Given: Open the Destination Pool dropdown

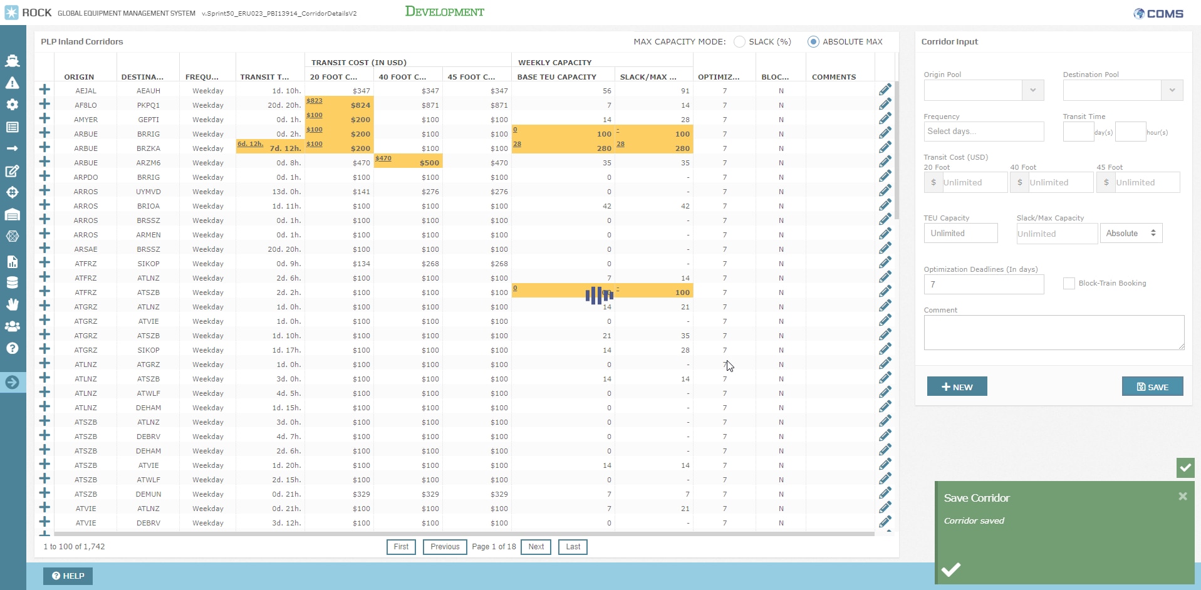Looking at the screenshot, I should pyautogui.click(x=1172, y=90).
